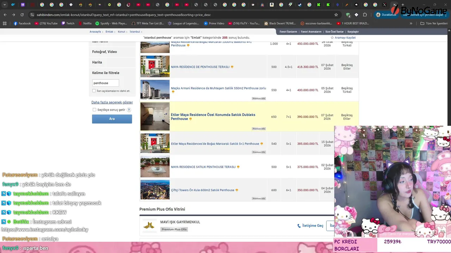Viewport: 451px width, 253px height.
Task: Open MAYA RESİDENCE DE PENTHOUSE TERASLI listing
Action: tap(200, 67)
